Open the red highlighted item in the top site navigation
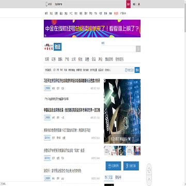Image resolution: width=186 pixels, height=186 pixels. pos(116,13)
